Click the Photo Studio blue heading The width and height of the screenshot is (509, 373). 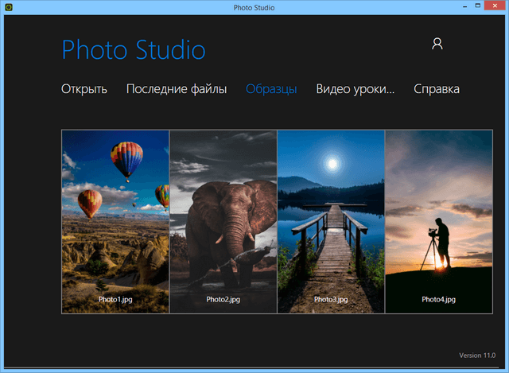(x=134, y=49)
